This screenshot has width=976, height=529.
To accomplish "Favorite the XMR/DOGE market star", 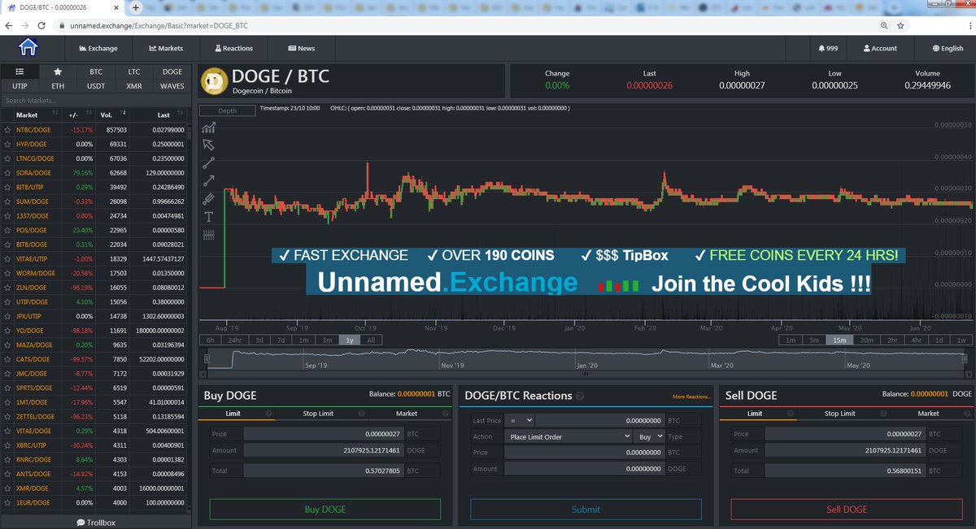I will 7,488.
